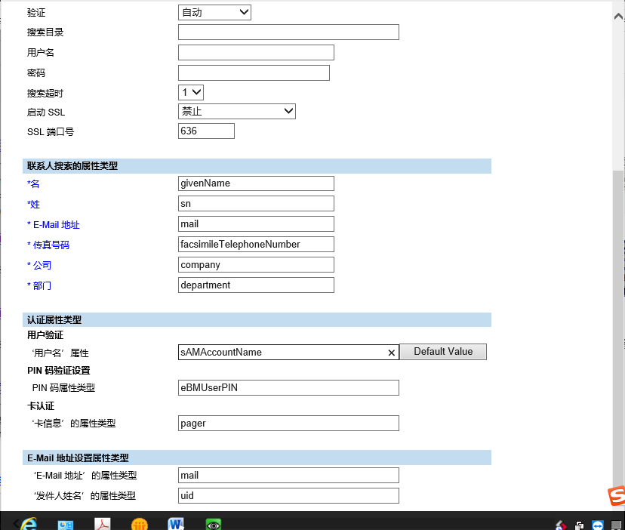
Task: Launch Internet Explorer from the taskbar
Action: [x=28, y=523]
